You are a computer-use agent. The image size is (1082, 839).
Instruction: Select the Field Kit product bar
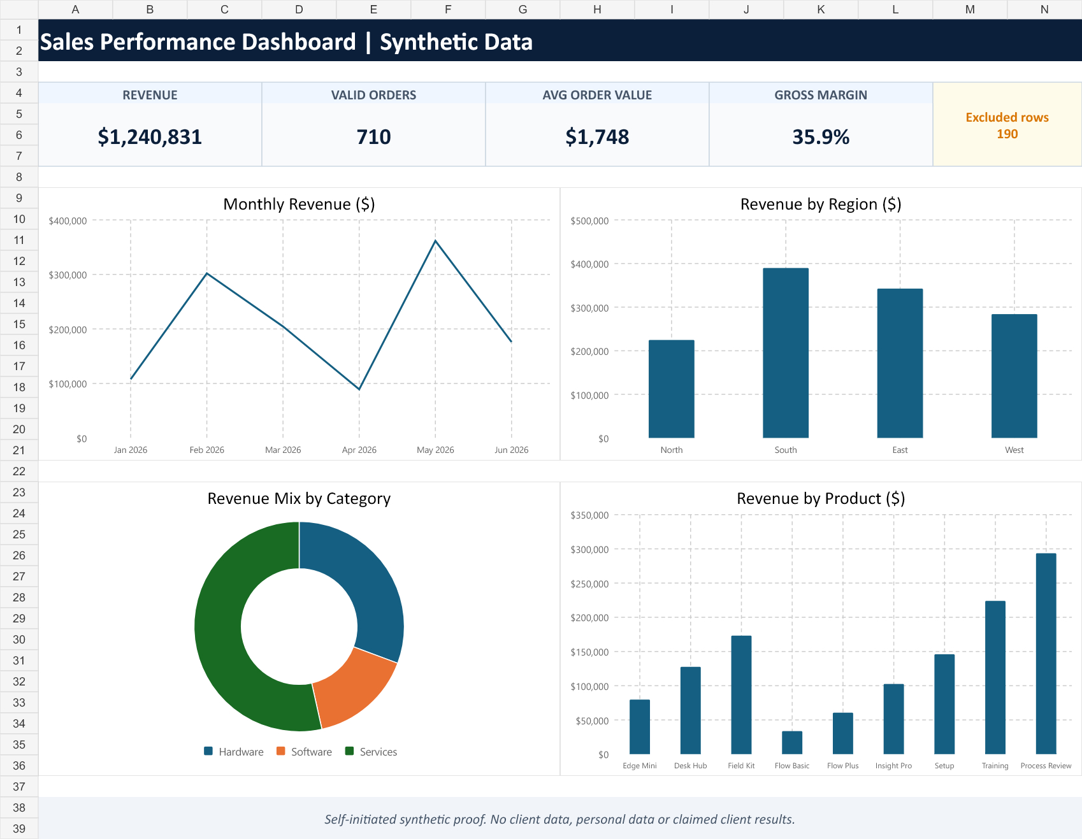point(741,695)
